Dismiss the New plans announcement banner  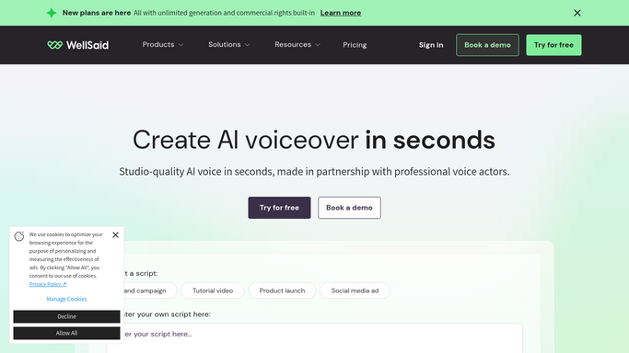577,13
